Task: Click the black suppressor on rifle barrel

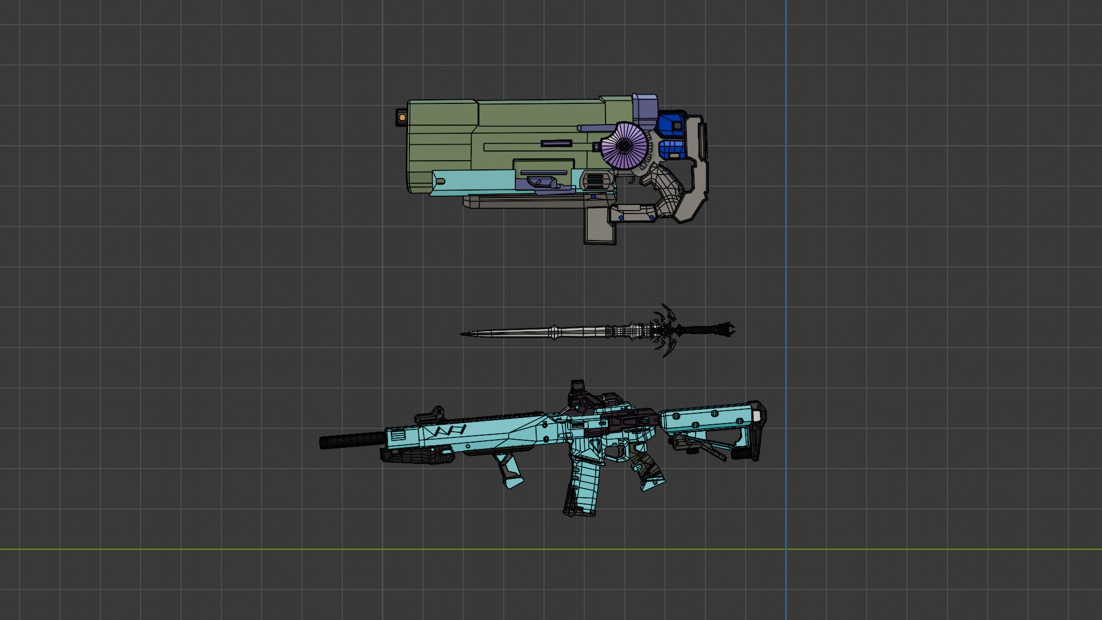Action: click(x=352, y=440)
